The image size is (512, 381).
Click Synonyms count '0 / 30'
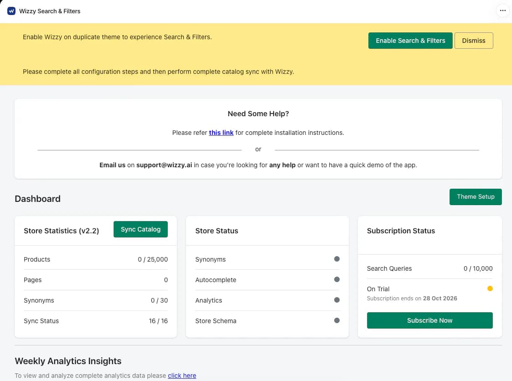(x=159, y=300)
